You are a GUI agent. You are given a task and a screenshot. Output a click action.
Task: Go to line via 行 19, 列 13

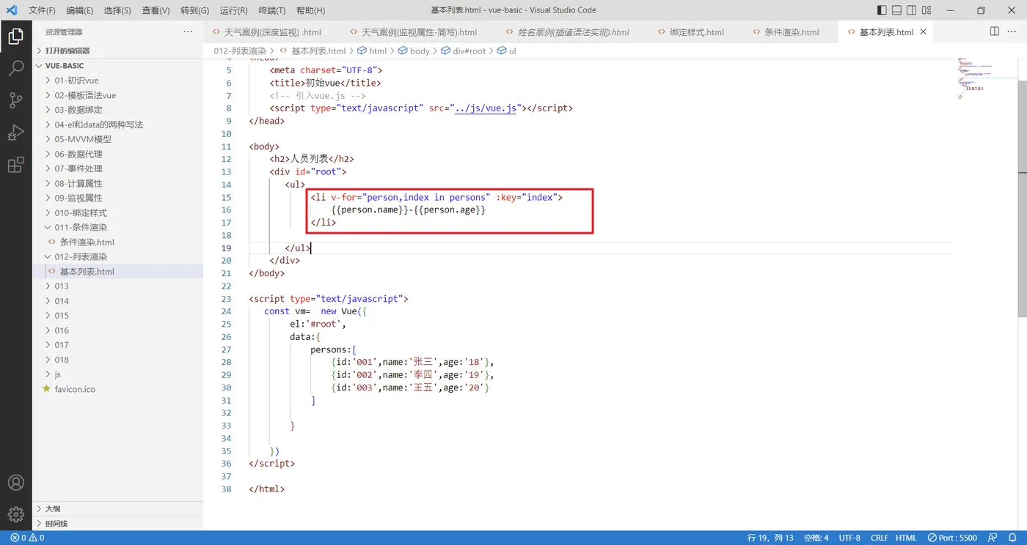770,538
